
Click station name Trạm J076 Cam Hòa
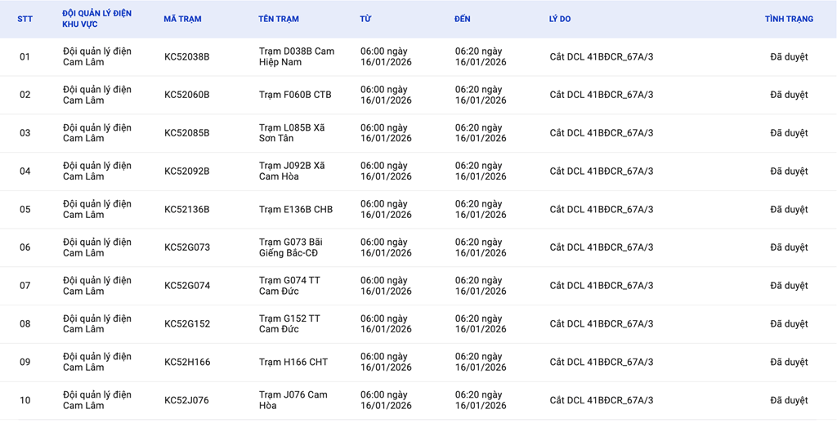(293, 400)
